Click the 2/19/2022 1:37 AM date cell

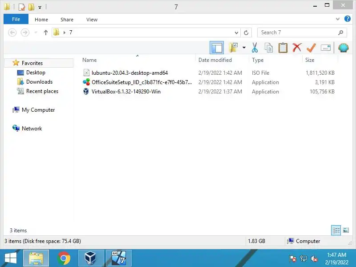pos(220,92)
